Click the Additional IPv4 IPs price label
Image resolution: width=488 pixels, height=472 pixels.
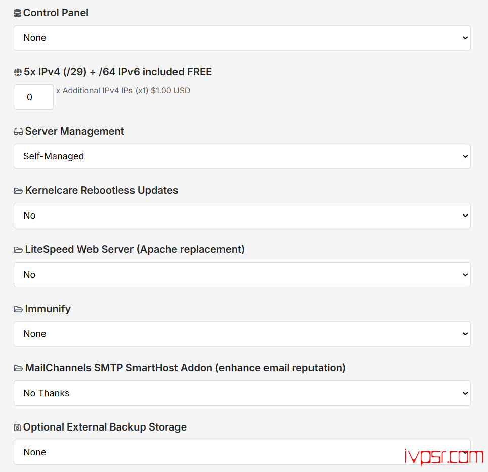point(123,91)
